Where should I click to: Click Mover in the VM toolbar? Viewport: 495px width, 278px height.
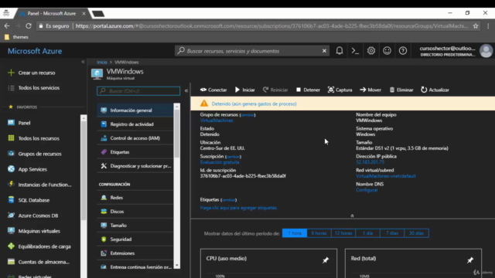[370, 90]
